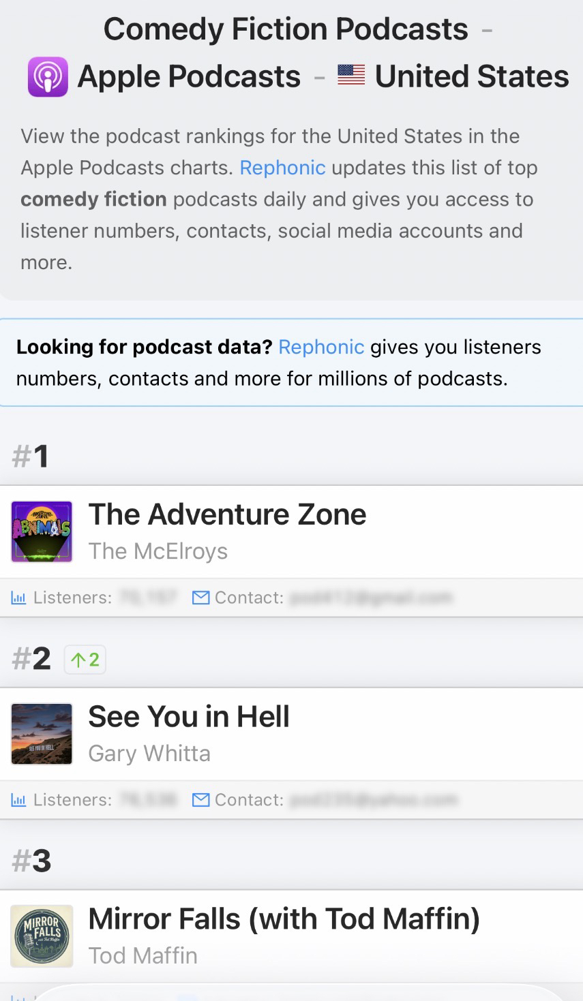Open the Mirror Falls podcast artwork
The width and height of the screenshot is (583, 1001).
(x=42, y=936)
